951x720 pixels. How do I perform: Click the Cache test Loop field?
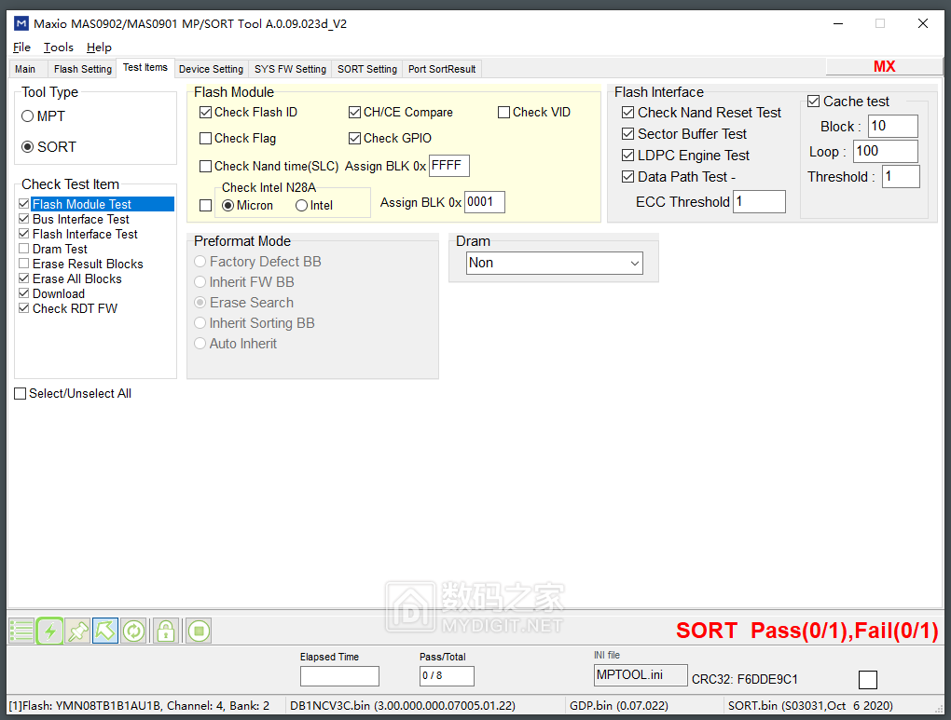[x=886, y=152]
